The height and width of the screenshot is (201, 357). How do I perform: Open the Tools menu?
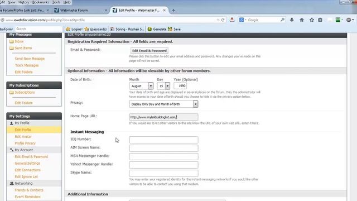tap(56, 2)
